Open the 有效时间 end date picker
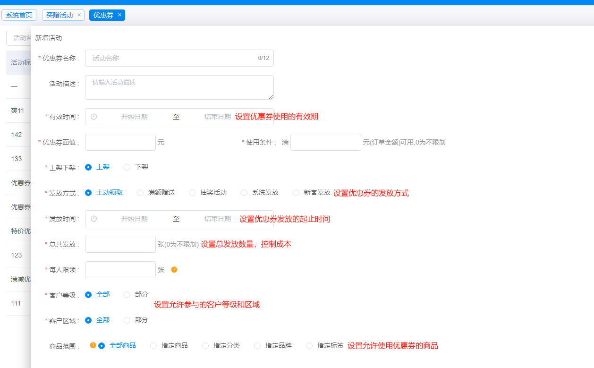The width and height of the screenshot is (594, 368). tap(217, 117)
